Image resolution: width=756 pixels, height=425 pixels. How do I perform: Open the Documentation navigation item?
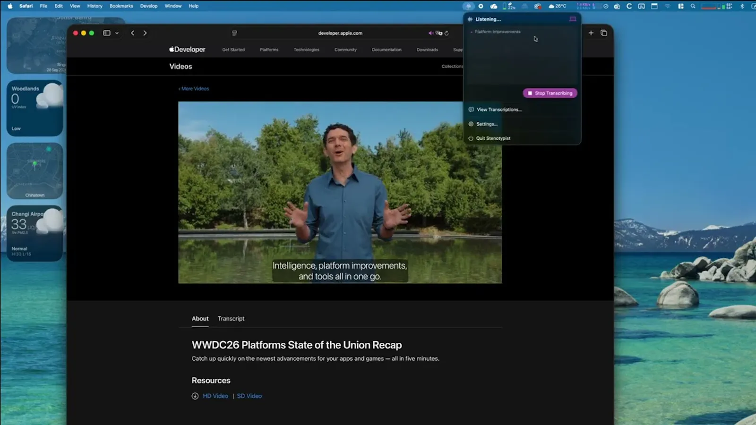pos(387,50)
